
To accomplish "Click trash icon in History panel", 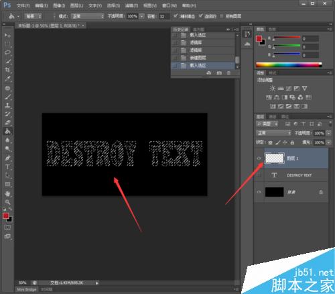I will (x=228, y=73).
